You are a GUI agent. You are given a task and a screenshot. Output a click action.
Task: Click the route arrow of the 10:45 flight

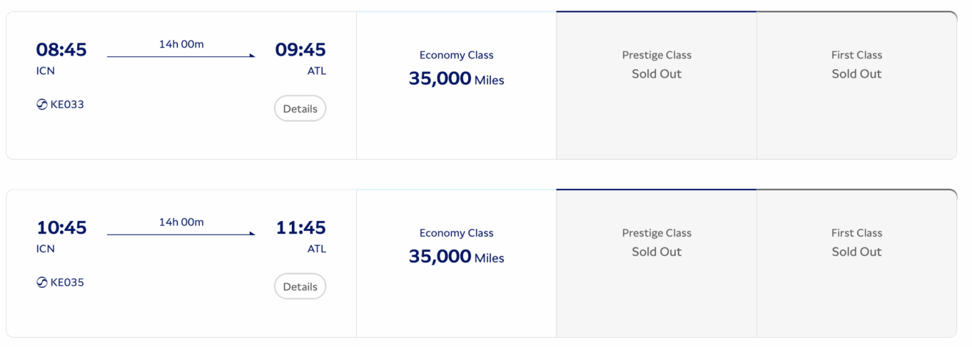pyautogui.click(x=181, y=234)
